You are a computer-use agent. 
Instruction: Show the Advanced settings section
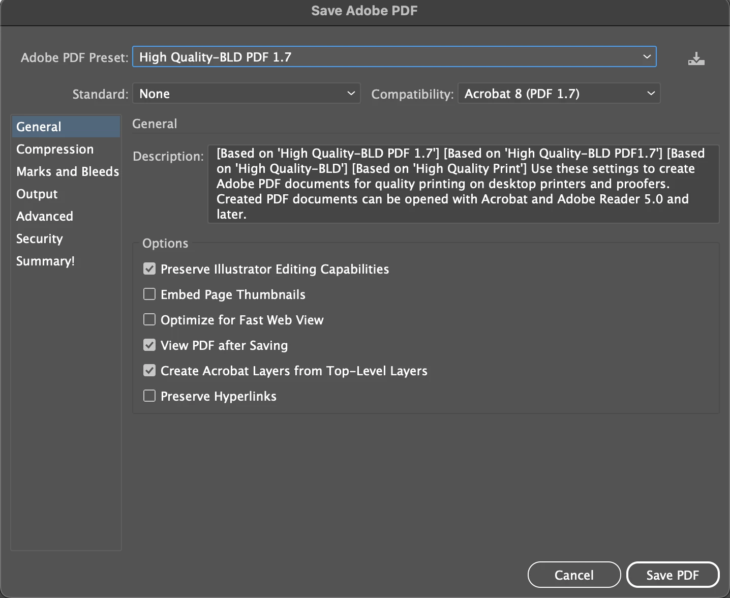point(66,216)
